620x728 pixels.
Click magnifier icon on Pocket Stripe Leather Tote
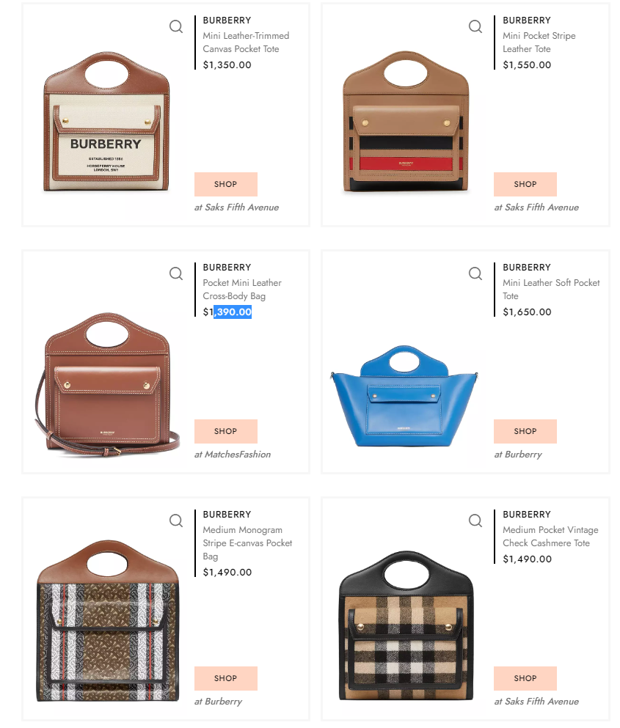[475, 26]
